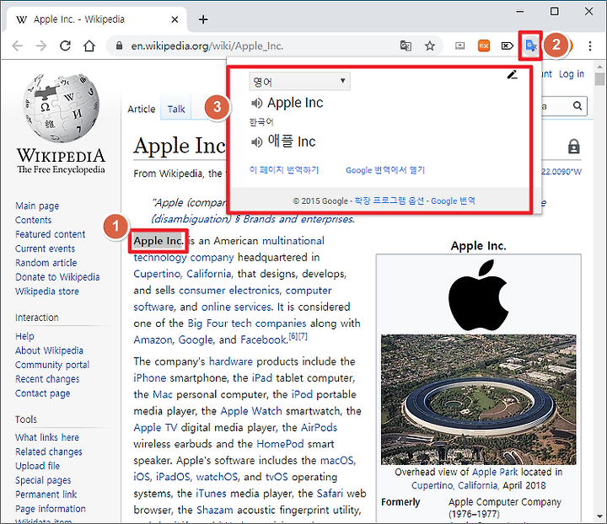Open Community portal link
The width and height of the screenshot is (607, 524).
coord(52,365)
